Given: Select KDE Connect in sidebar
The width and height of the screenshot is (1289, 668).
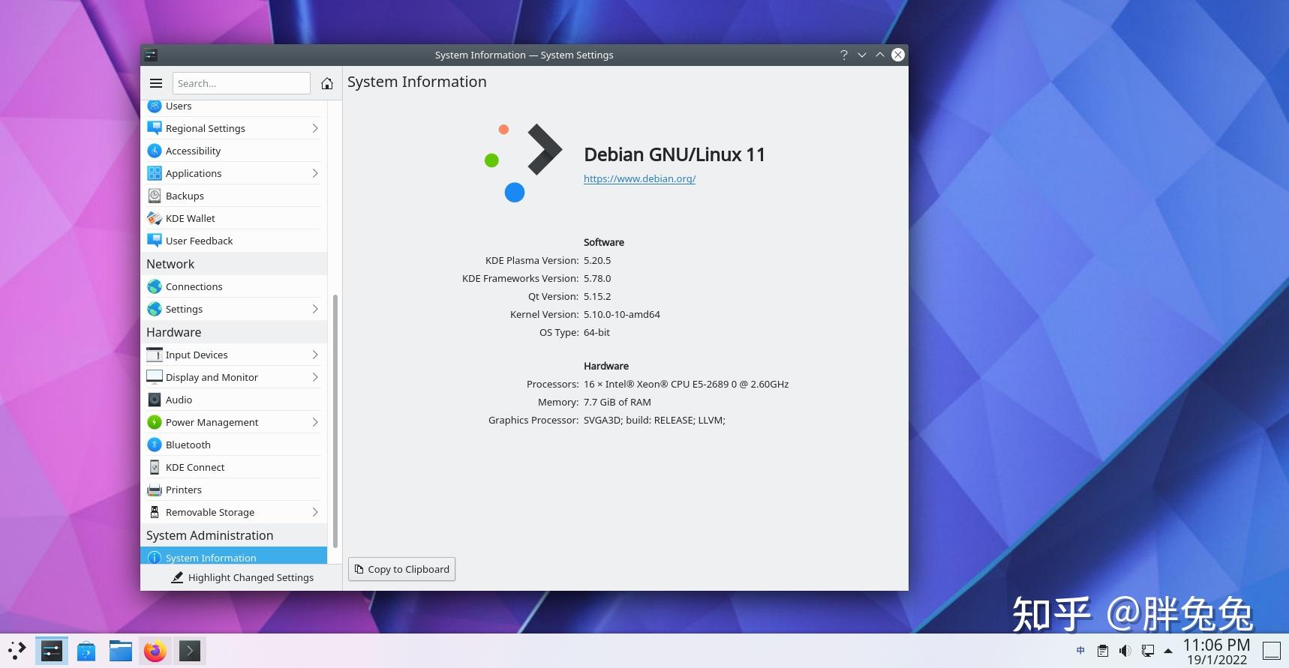Looking at the screenshot, I should click(233, 467).
